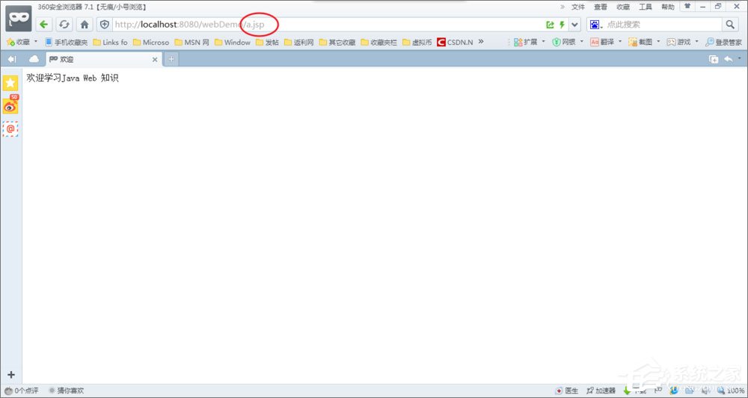Expand the menu bar overflow chevron
The width and height of the screenshot is (748, 398).
(562, 7)
